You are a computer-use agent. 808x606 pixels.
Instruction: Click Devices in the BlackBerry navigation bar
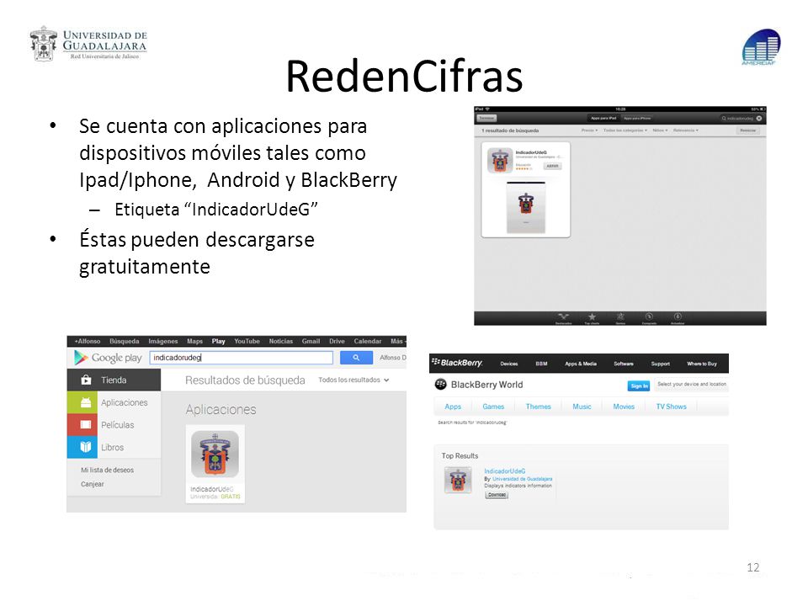pyautogui.click(x=508, y=364)
